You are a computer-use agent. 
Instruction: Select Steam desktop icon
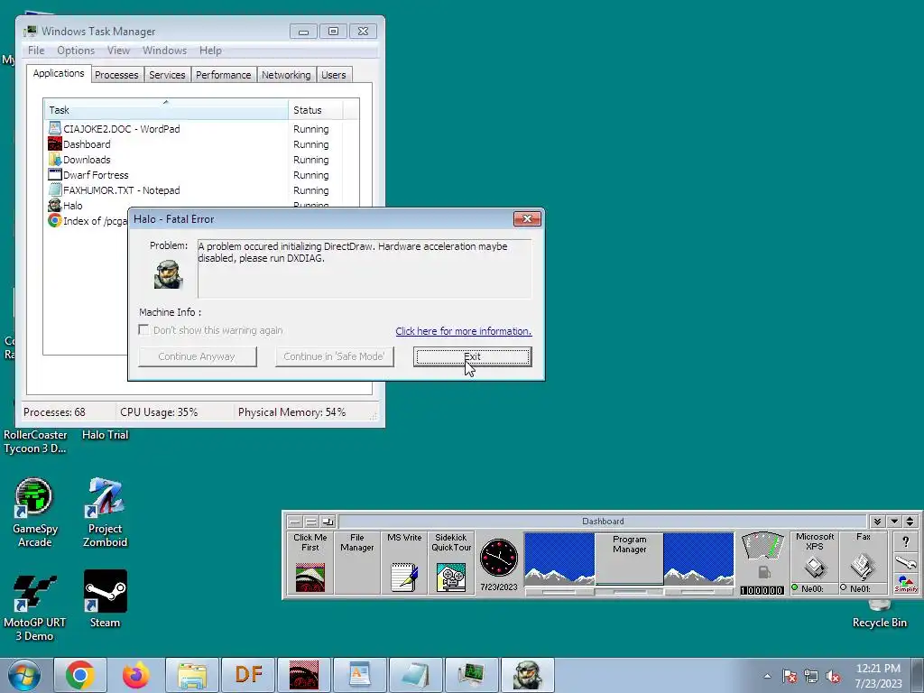tap(105, 599)
